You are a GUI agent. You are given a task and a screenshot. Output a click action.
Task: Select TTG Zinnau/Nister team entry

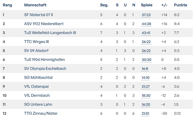tap(41, 114)
